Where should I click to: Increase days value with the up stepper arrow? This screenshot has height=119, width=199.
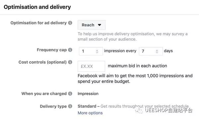pos(157,50)
